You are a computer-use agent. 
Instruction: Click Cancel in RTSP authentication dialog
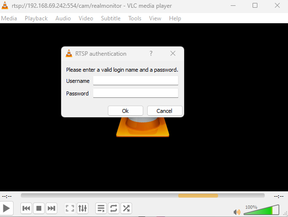(165, 111)
